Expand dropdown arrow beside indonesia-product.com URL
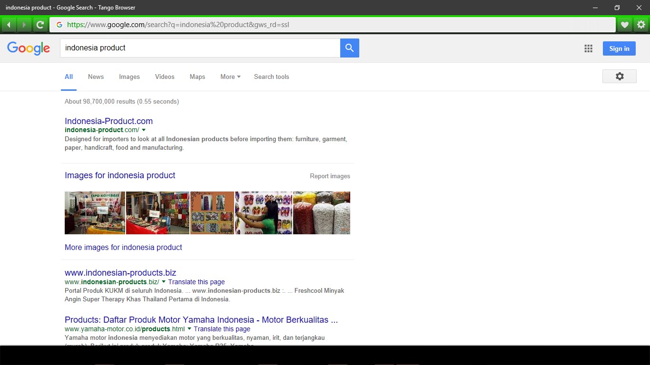This screenshot has height=365, width=650. (144, 130)
